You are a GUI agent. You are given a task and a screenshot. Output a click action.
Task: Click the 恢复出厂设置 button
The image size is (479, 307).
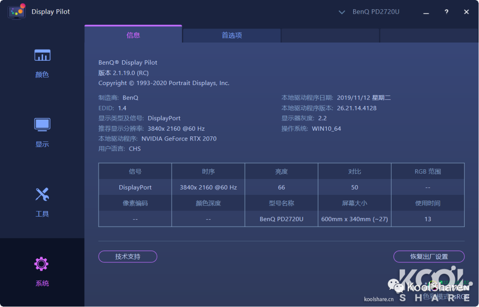pos(429,256)
